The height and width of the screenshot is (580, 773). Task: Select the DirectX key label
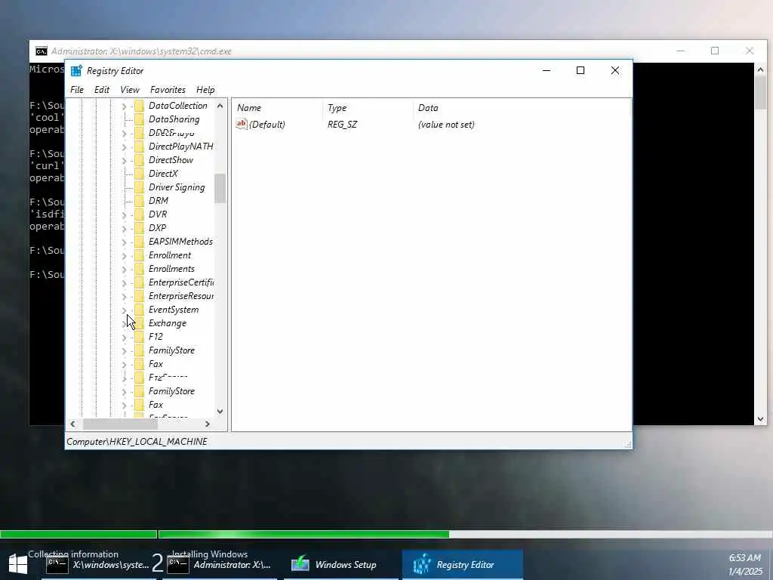pos(163,174)
